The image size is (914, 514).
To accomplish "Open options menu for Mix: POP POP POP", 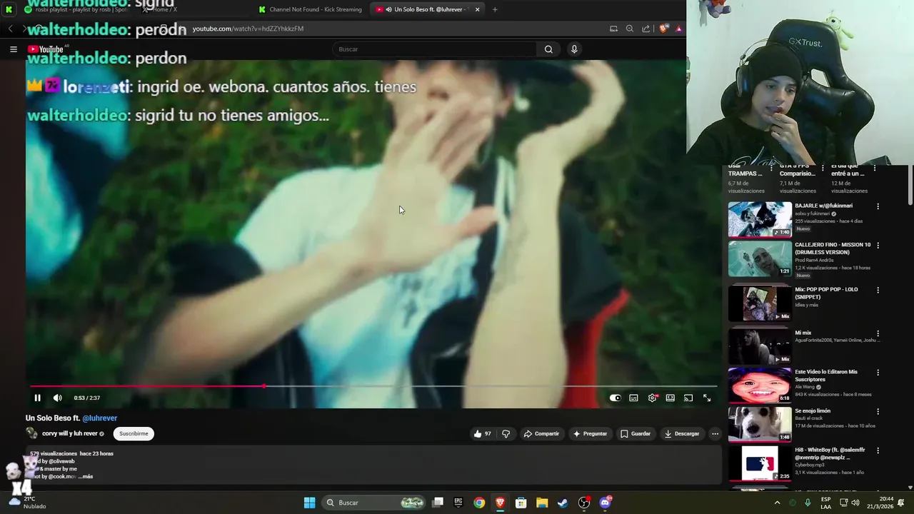I will [x=878, y=290].
